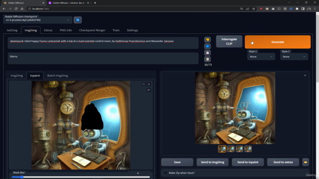Click into the negative prompt containing blurry
The height and width of the screenshot is (179, 319).
click(103, 58)
